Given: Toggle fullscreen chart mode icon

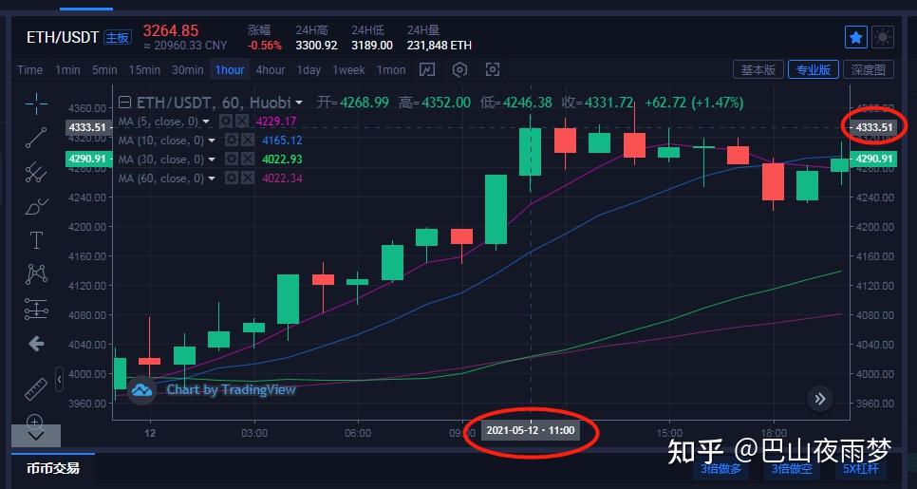Looking at the screenshot, I should point(493,70).
